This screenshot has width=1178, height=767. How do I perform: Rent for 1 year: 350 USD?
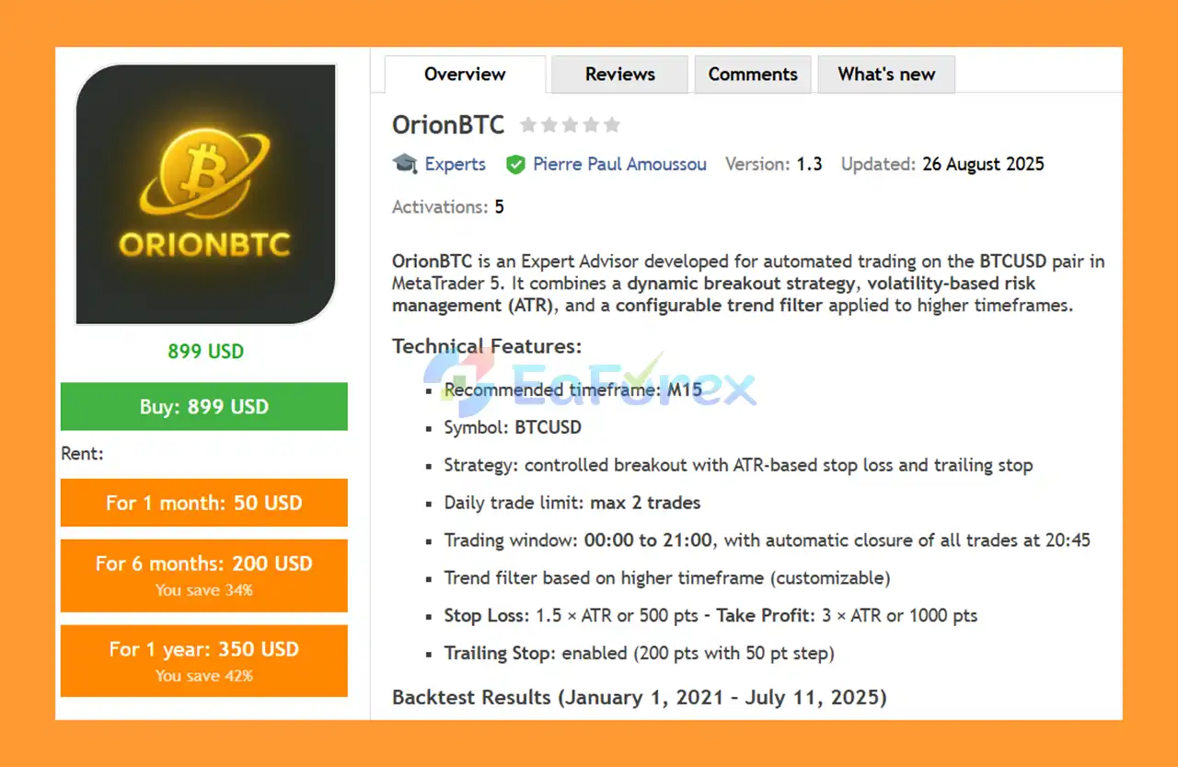tap(204, 661)
